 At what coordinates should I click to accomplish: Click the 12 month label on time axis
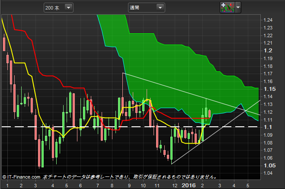click(x=175, y=186)
